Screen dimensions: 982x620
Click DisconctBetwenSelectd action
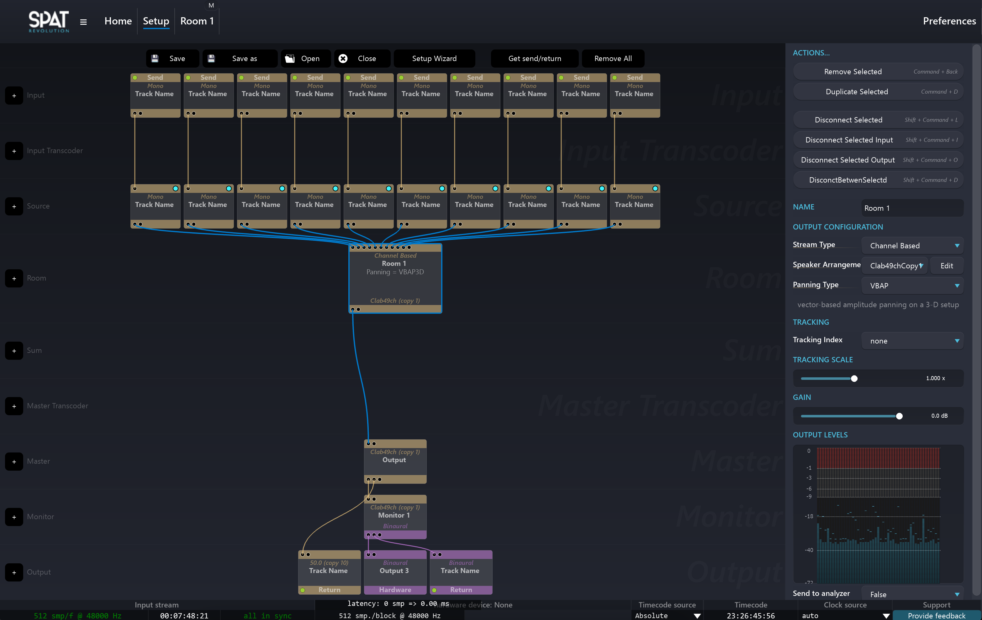[x=878, y=180]
